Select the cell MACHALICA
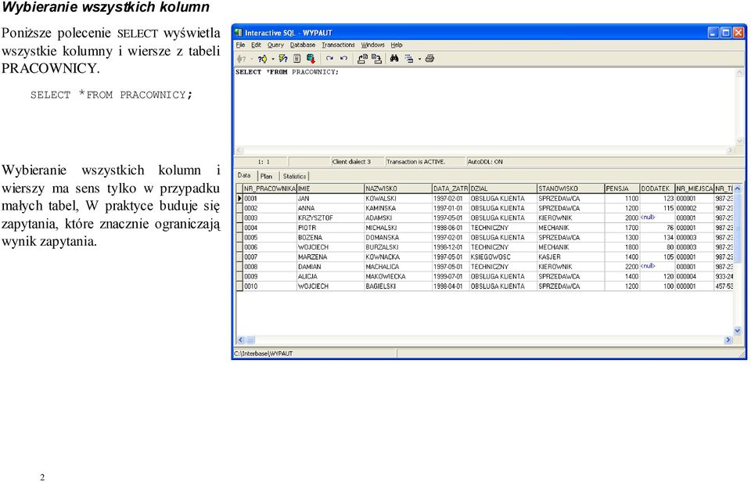The image size is (751, 482). pyautogui.click(x=398, y=267)
